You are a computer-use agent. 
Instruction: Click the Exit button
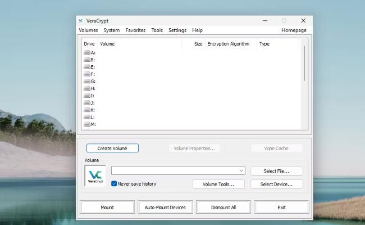tap(281, 207)
